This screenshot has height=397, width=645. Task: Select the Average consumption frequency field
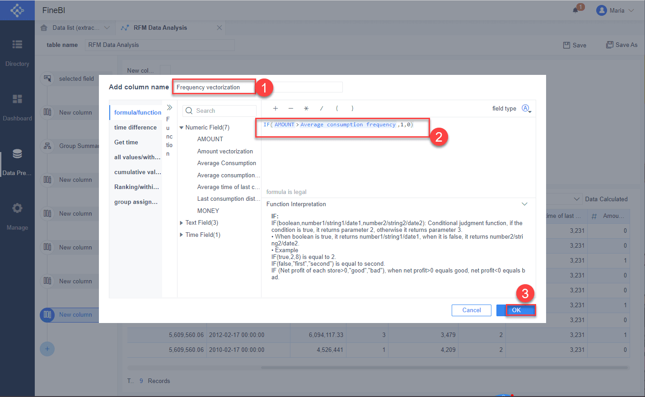coord(228,175)
